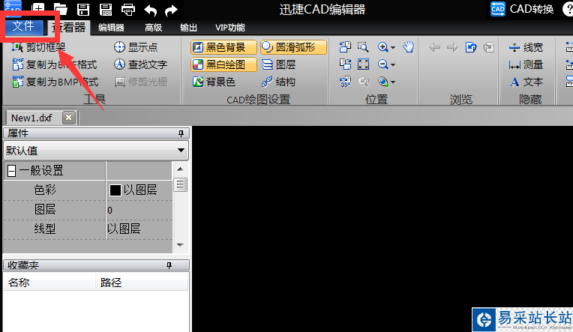Click the globe zoom object icon

tap(383, 82)
